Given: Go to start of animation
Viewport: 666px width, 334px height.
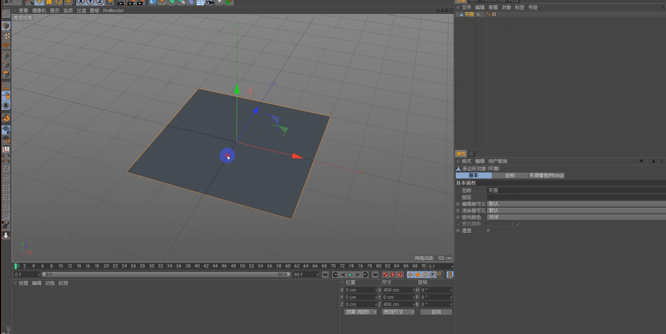Looking at the screenshot, I should tap(325, 275).
